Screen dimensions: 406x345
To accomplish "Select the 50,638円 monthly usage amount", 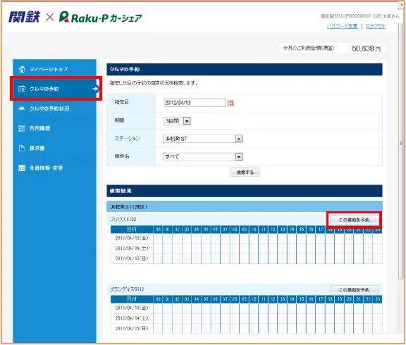I will (x=366, y=49).
